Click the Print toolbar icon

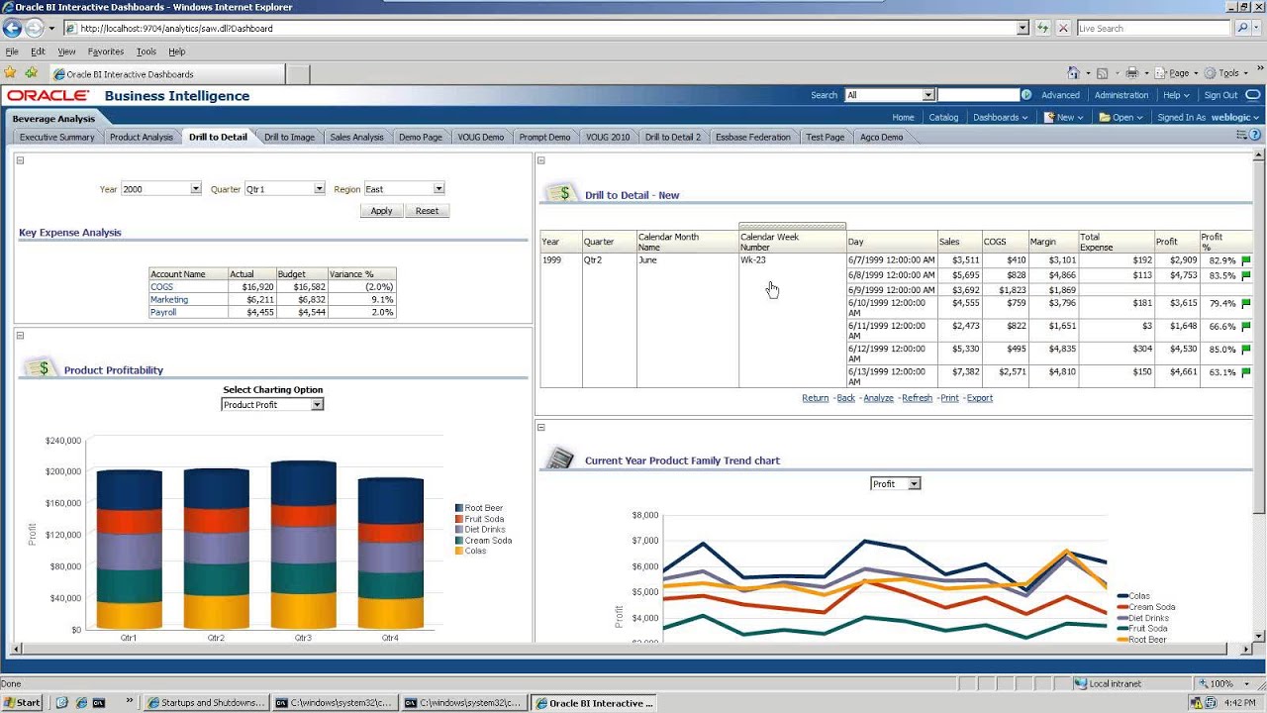tap(1130, 73)
